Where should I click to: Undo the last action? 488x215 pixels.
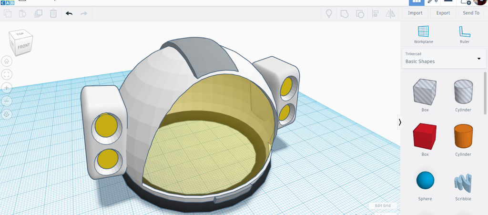click(69, 13)
